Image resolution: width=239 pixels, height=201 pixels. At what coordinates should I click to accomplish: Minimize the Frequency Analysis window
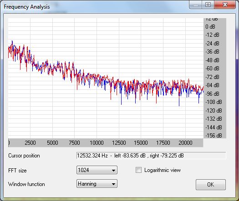click(x=196, y=5)
